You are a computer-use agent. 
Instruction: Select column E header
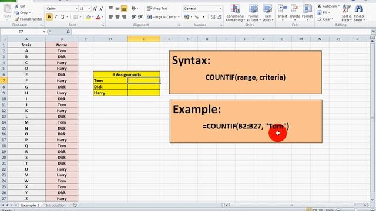click(144, 39)
